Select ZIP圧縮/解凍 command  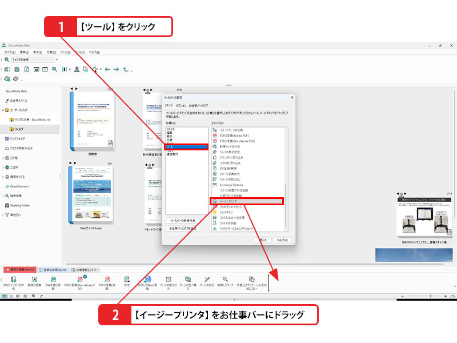pos(228,169)
